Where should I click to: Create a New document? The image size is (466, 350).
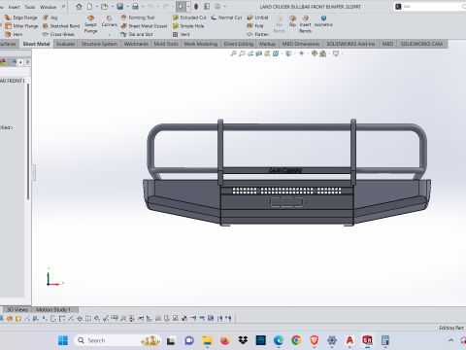89,7
